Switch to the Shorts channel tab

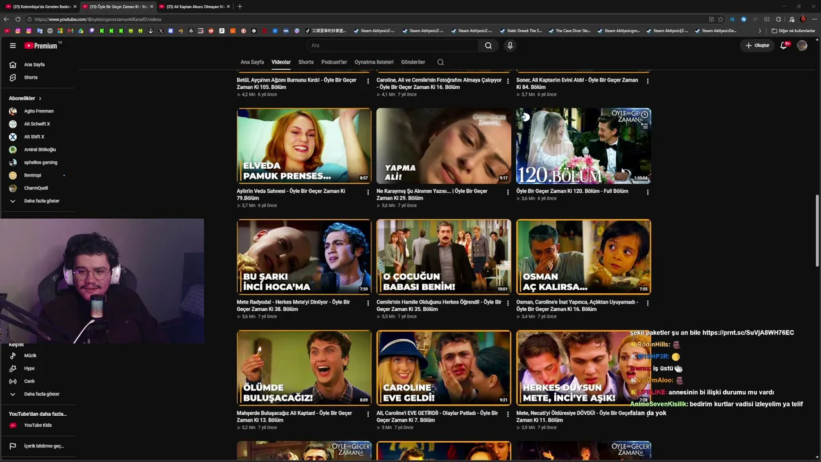(306, 62)
